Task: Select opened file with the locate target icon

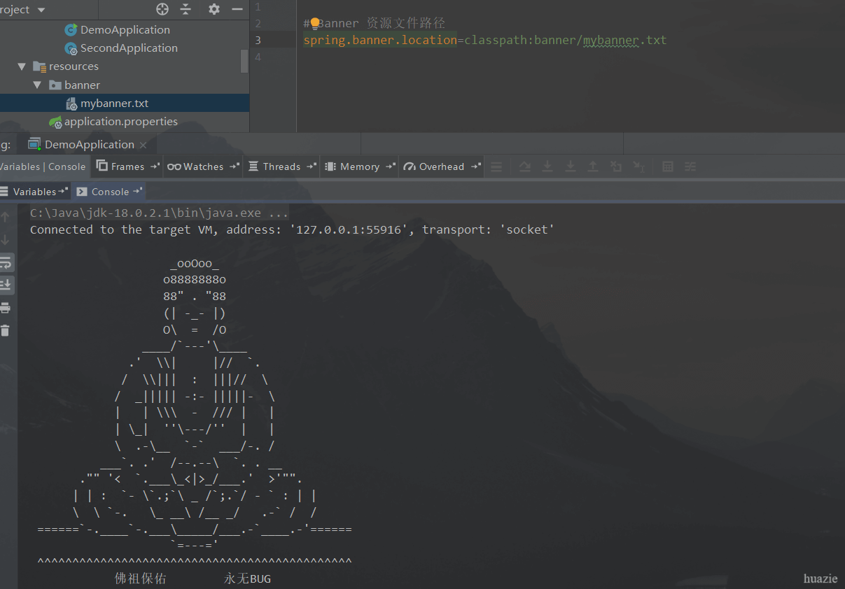Action: [x=162, y=9]
